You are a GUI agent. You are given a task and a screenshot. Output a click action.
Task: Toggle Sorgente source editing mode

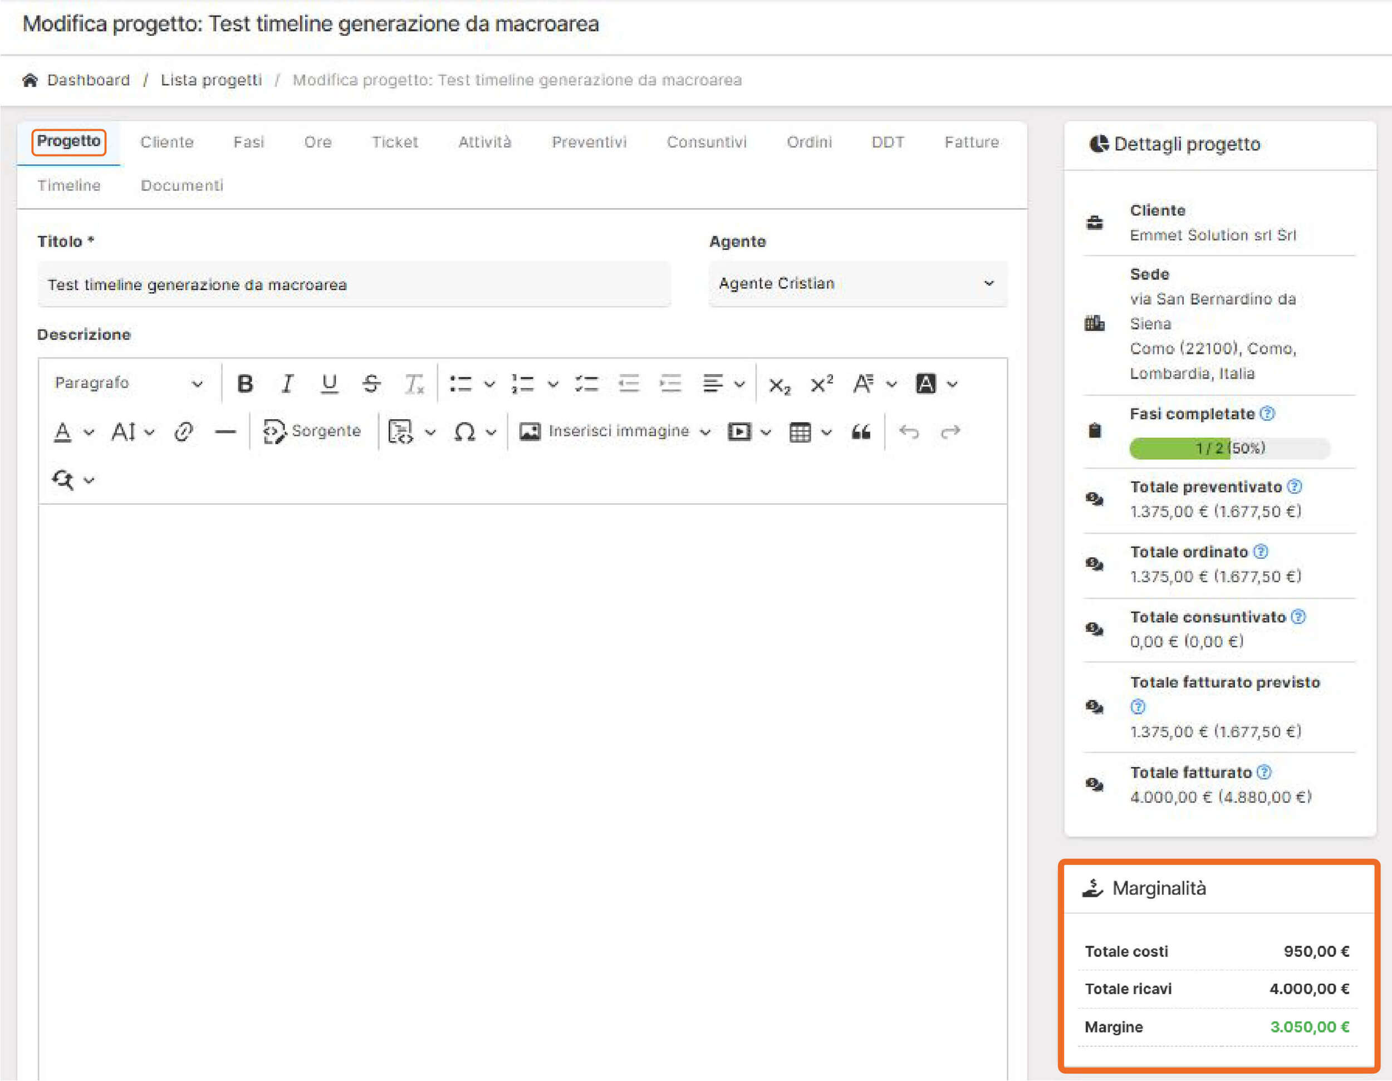(x=312, y=431)
